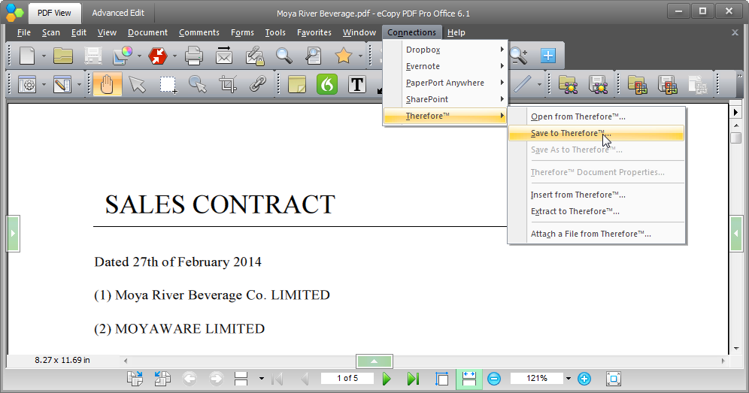Screen dimensions: 749x393
Task: Click the Print icon in toolbar
Action: pyautogui.click(x=194, y=56)
